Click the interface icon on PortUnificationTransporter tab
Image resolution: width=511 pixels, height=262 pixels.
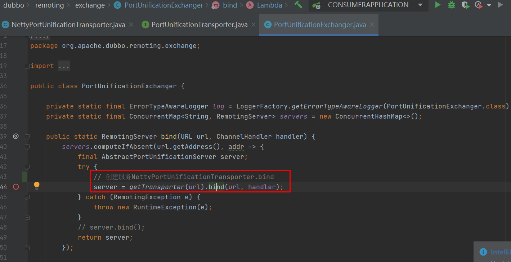[145, 25]
